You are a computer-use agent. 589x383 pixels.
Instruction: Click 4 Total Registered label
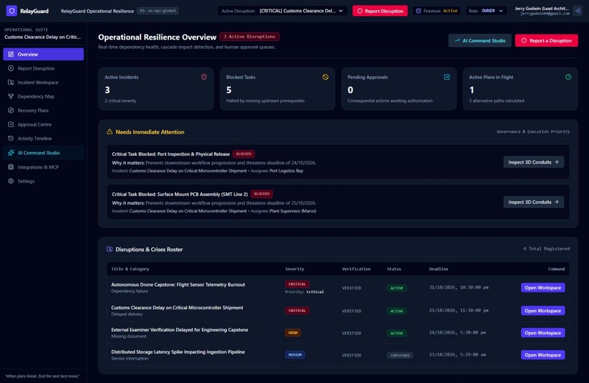click(546, 249)
